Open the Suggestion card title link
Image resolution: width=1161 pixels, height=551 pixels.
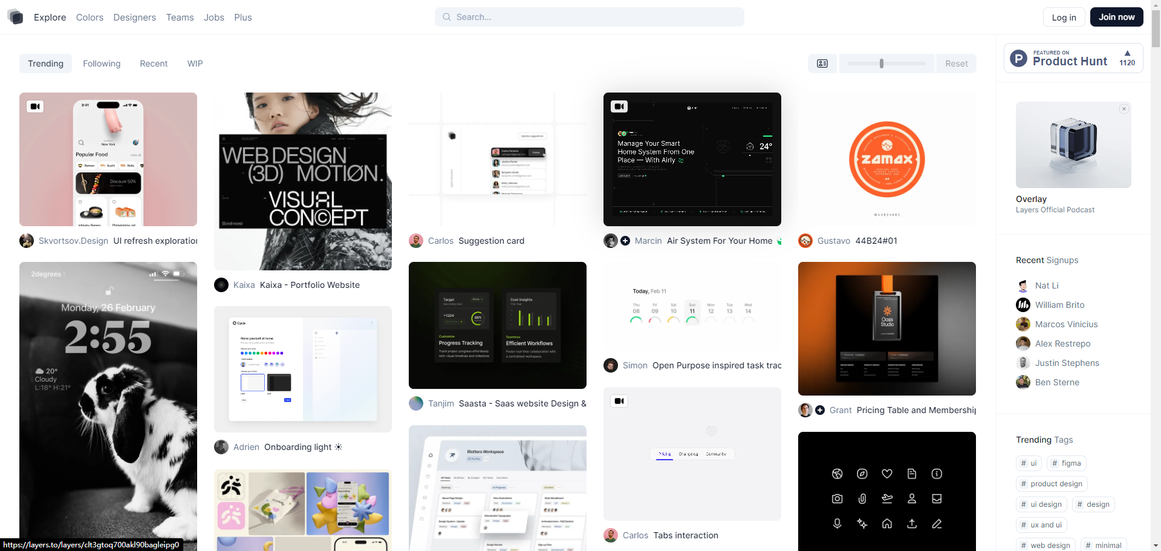pyautogui.click(x=492, y=241)
